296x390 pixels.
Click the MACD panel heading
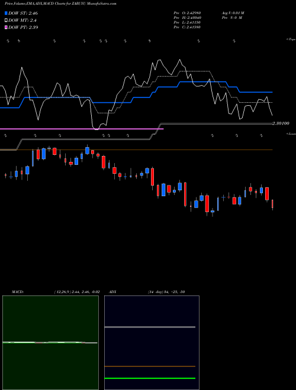(18, 292)
